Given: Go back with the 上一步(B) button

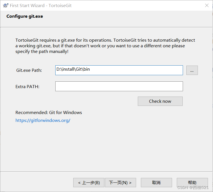Looking at the screenshot, I should (89, 182).
